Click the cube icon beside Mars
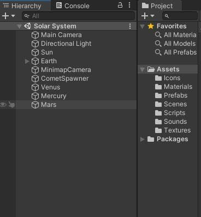Screen dimensions: 201x217 point(35,105)
